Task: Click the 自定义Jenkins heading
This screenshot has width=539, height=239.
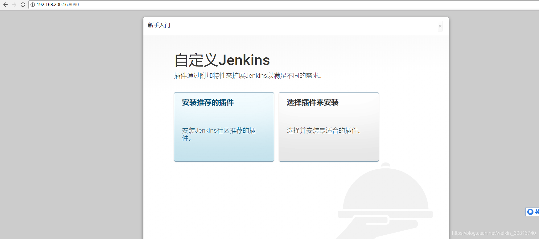Action: coord(222,60)
